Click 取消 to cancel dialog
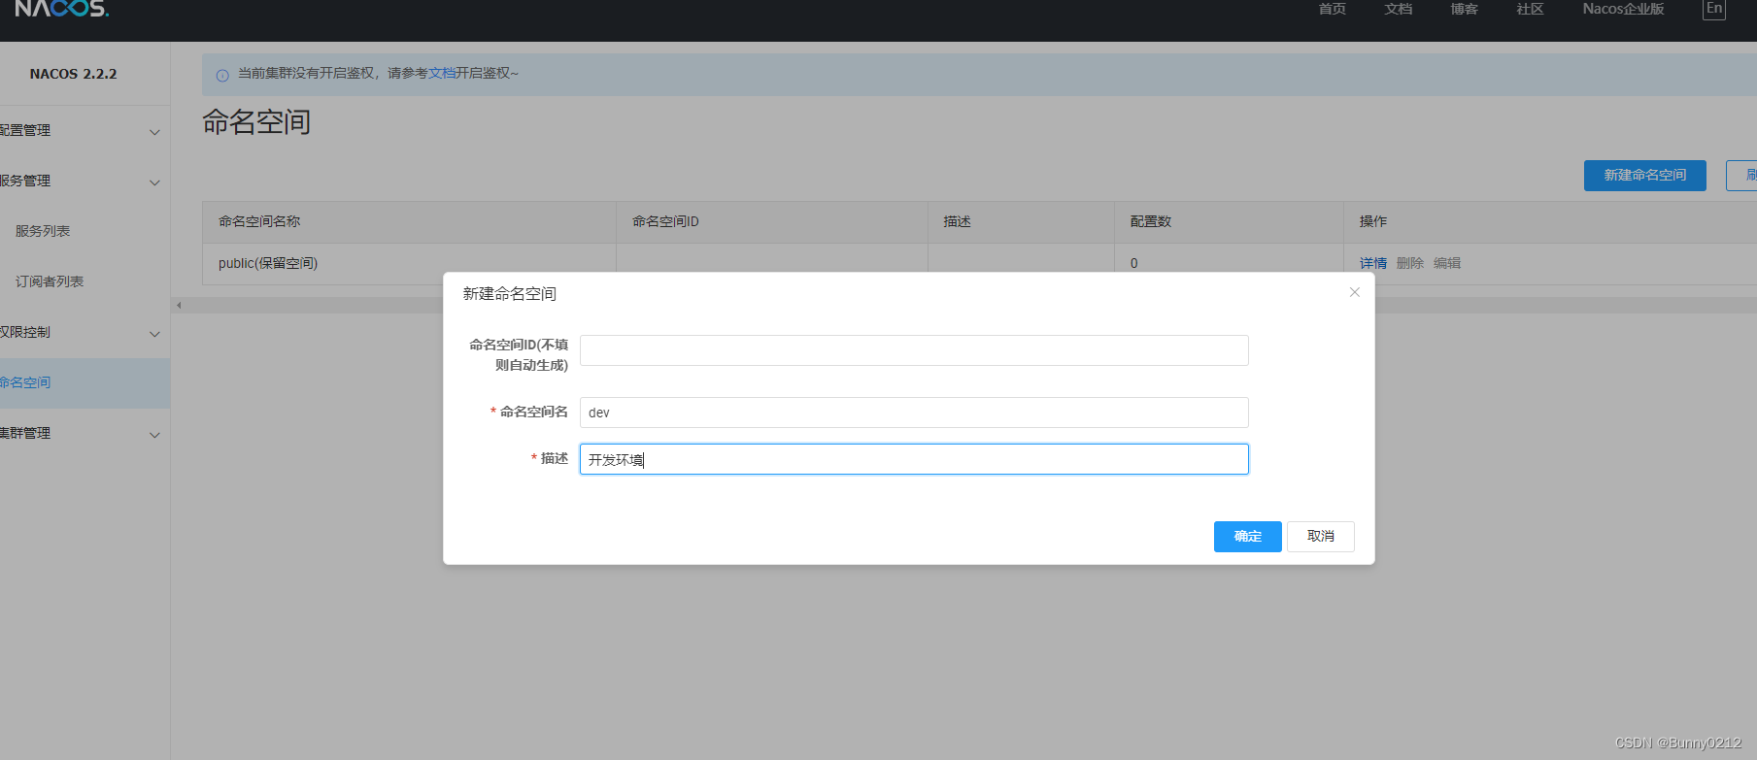 coord(1320,536)
